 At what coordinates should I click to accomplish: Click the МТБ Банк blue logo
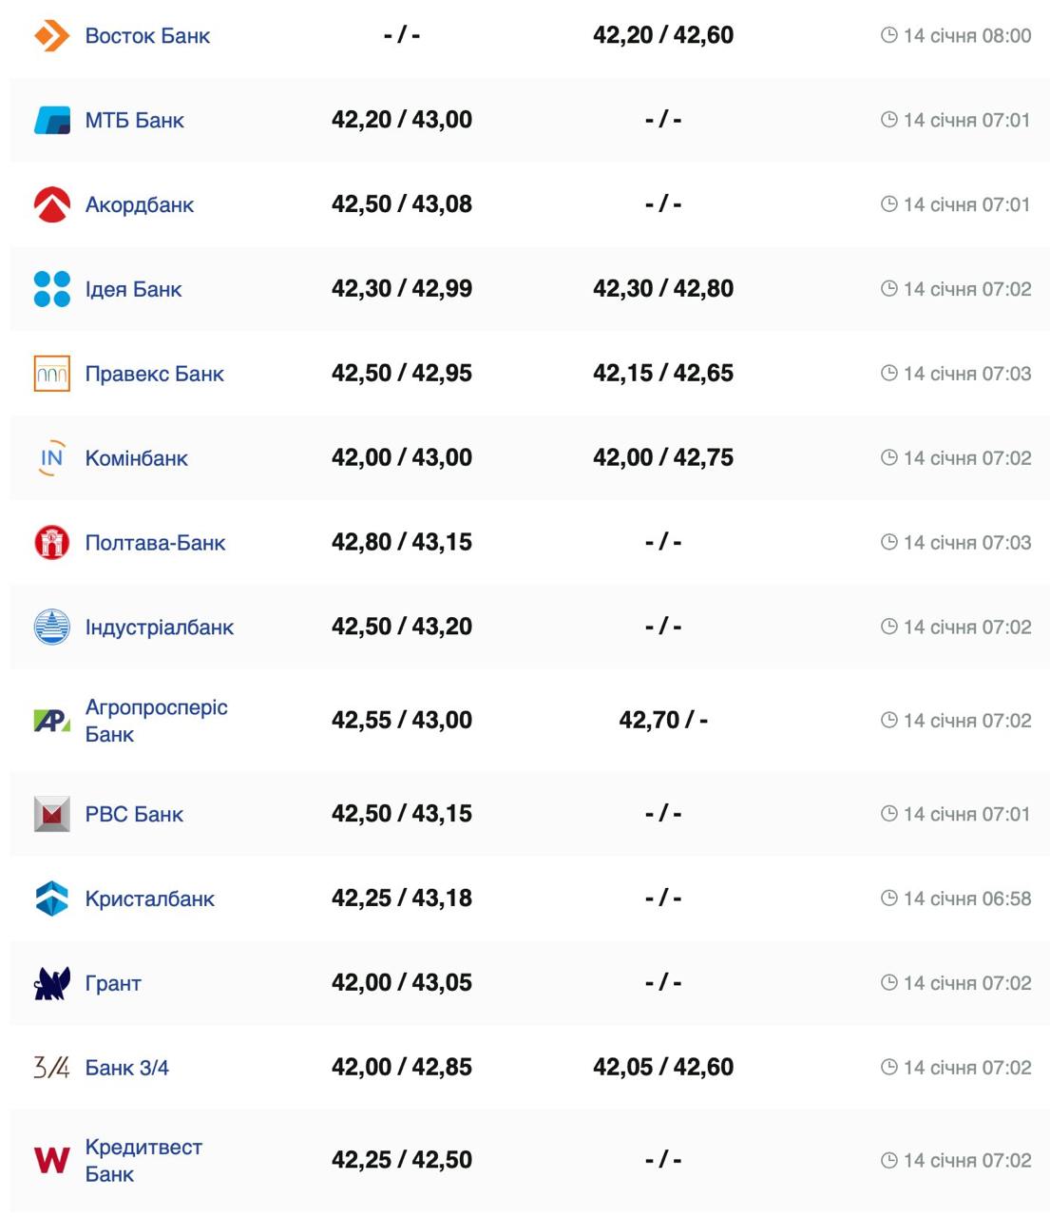(x=51, y=121)
